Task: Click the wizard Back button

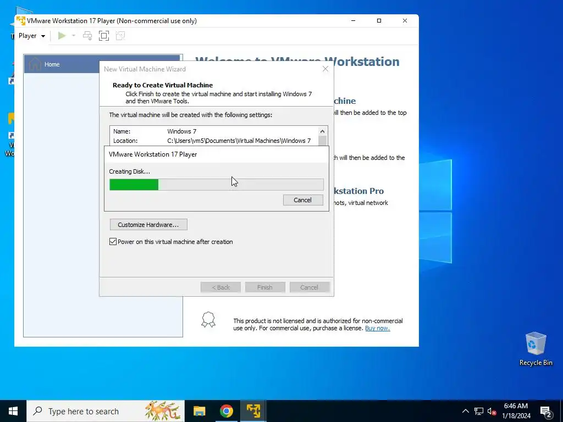Action: pos(220,287)
